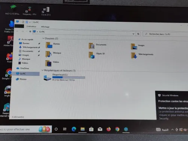Open the Sécurité Windows notification

[x=172, y=105]
